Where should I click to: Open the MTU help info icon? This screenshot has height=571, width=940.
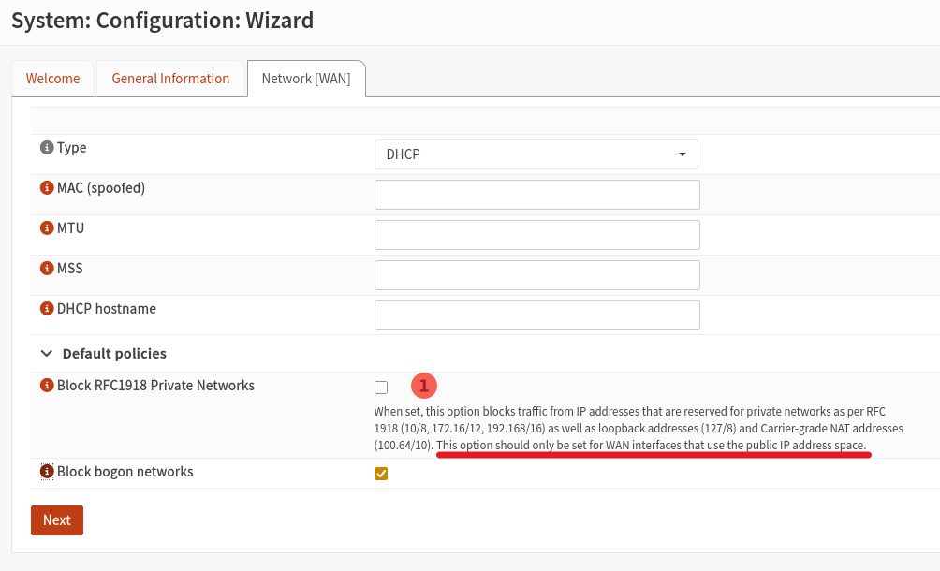tap(45, 227)
